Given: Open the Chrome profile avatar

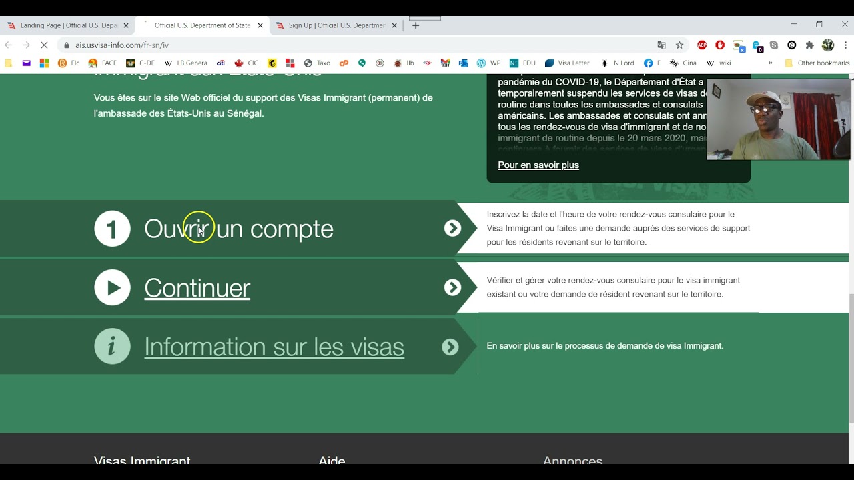Looking at the screenshot, I should coord(828,45).
